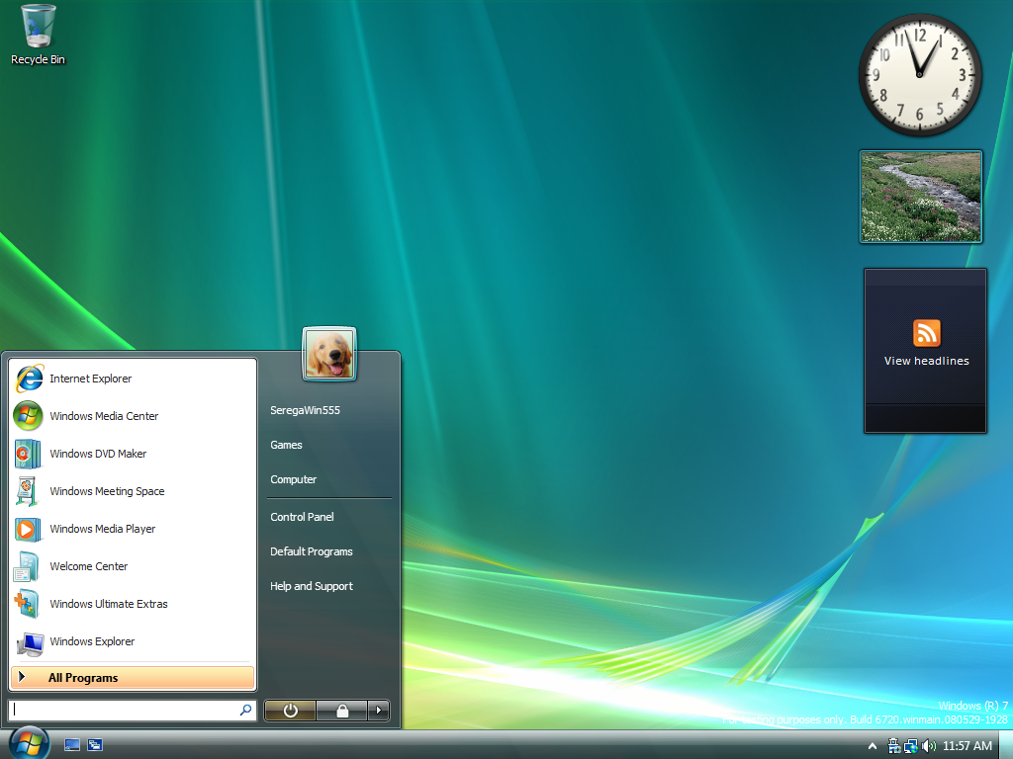
Task: Open Internet Explorer from the Start menu
Action: (x=89, y=379)
